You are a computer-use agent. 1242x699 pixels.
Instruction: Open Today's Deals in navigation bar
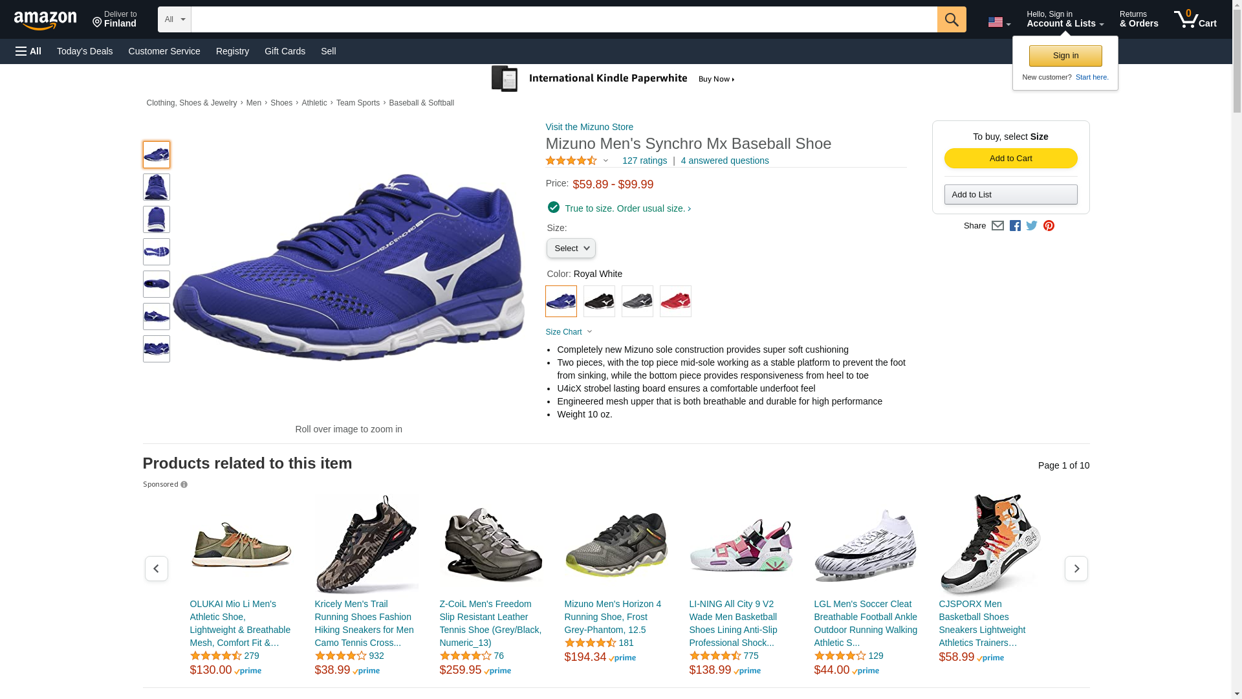(x=85, y=51)
